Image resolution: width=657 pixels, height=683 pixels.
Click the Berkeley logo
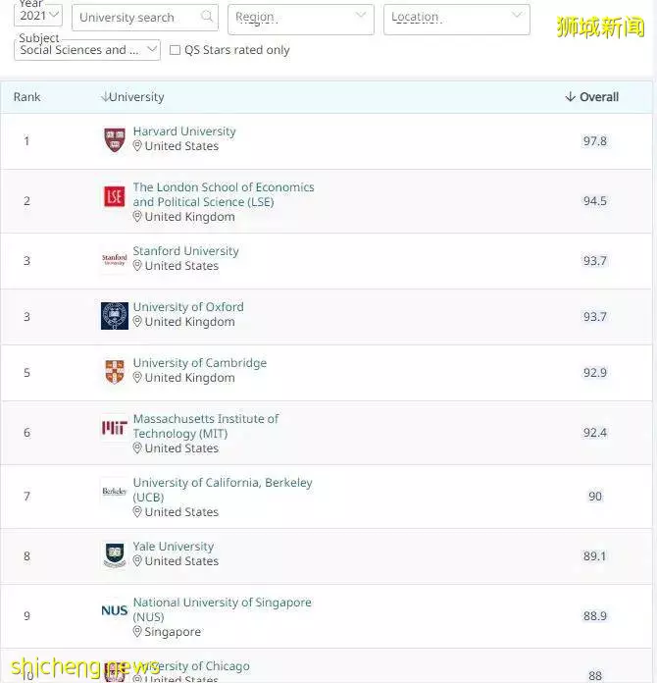(114, 492)
